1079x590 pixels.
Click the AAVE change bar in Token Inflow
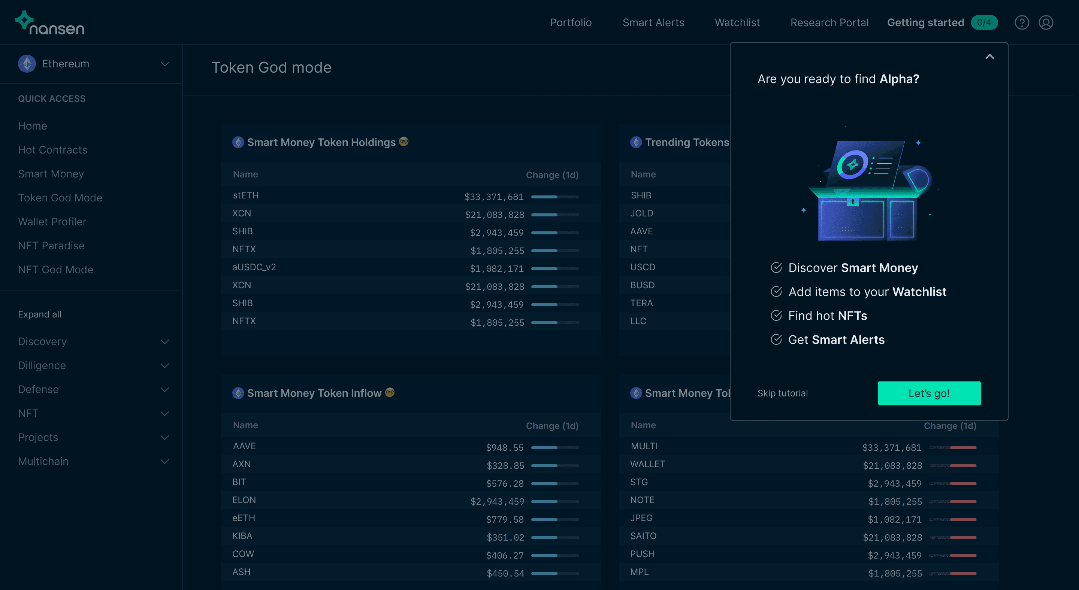coord(555,447)
